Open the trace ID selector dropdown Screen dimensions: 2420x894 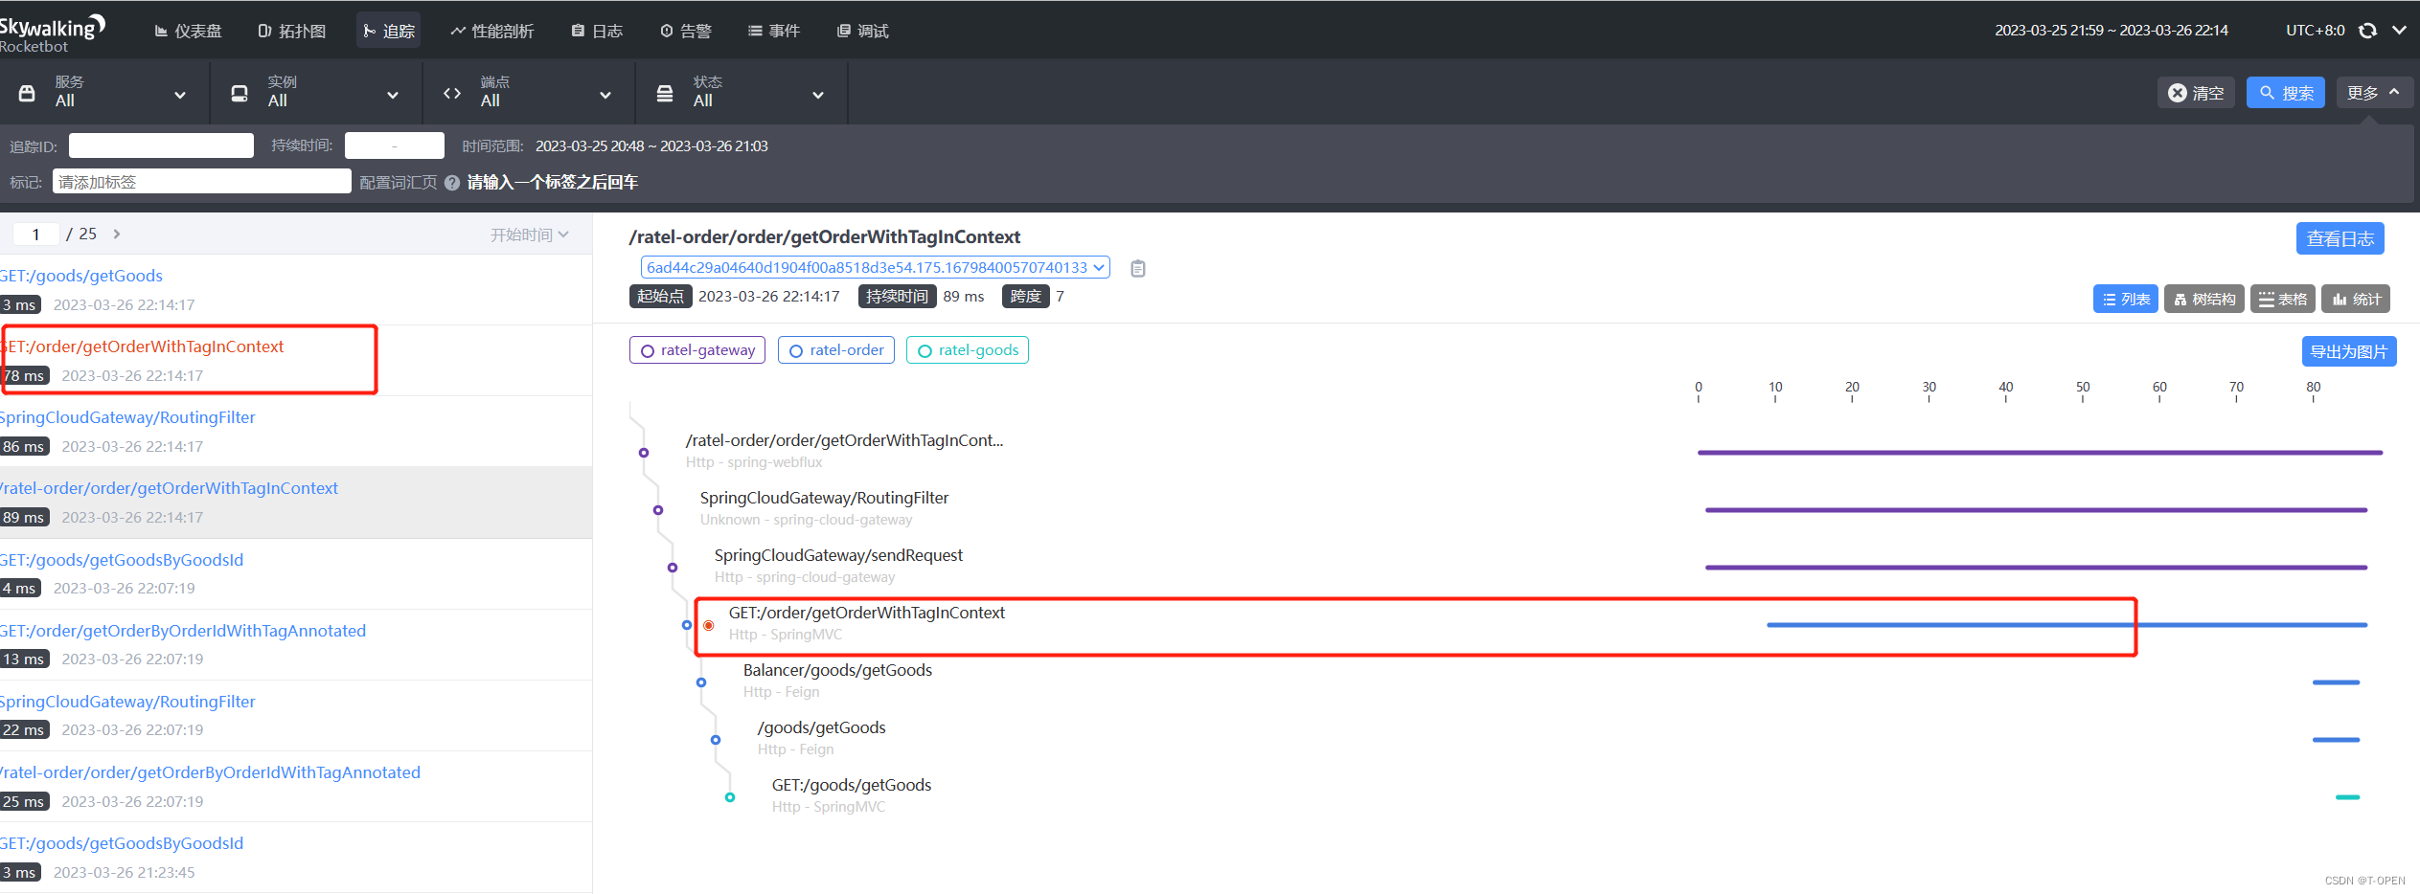pyautogui.click(x=875, y=267)
